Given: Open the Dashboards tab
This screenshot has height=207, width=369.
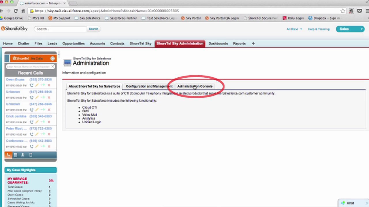Looking at the screenshot, I should pos(218,44).
